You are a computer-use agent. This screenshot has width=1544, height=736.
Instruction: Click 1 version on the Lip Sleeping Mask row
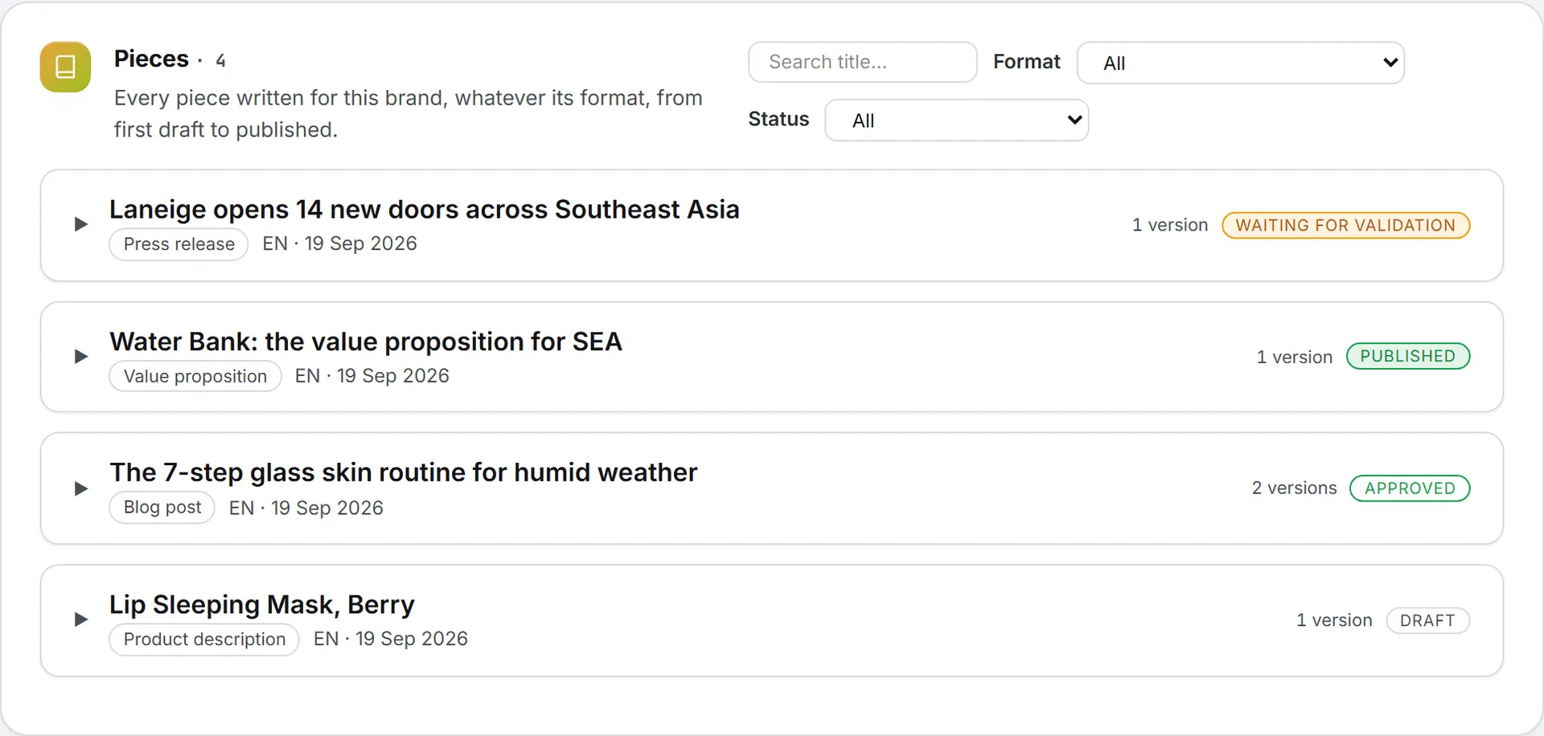pos(1334,620)
